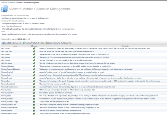Viewport: 167px width, 115px height.
Task: Toggle collecting checkmark for Memory Granted
Action: pos(34,72)
